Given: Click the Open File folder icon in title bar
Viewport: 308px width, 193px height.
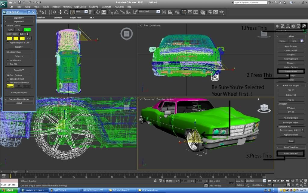Looking at the screenshot, I should [15, 2].
